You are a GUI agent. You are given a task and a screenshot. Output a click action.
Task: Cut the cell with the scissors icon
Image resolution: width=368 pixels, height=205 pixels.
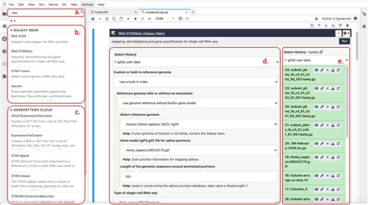(107, 19)
